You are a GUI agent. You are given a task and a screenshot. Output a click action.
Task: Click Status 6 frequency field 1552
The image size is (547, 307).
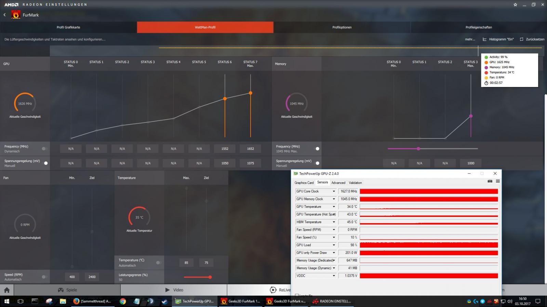(225, 149)
